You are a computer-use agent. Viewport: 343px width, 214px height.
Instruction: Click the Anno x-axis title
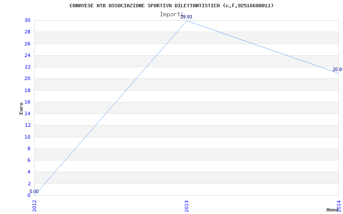[333, 210]
